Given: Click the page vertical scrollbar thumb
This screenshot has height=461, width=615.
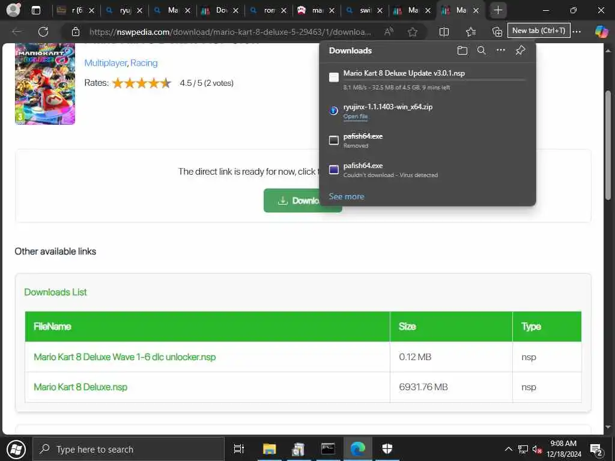Looking at the screenshot, I should coord(608,145).
